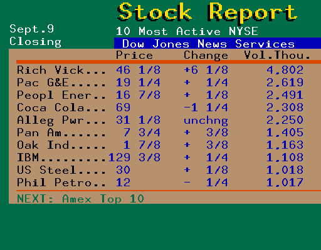Click the Vol.Thou. column header

[x=277, y=55]
